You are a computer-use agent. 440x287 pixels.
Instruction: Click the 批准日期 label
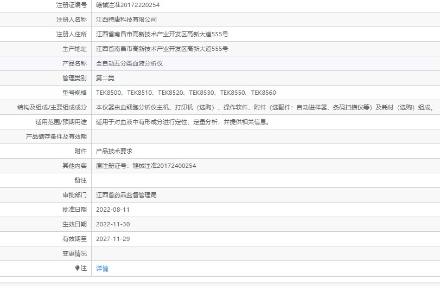click(x=75, y=210)
